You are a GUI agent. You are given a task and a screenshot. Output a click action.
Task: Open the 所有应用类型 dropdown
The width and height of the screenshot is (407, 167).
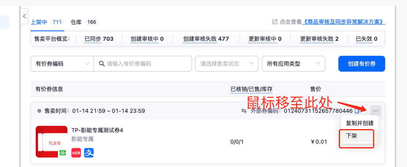[x=294, y=64]
